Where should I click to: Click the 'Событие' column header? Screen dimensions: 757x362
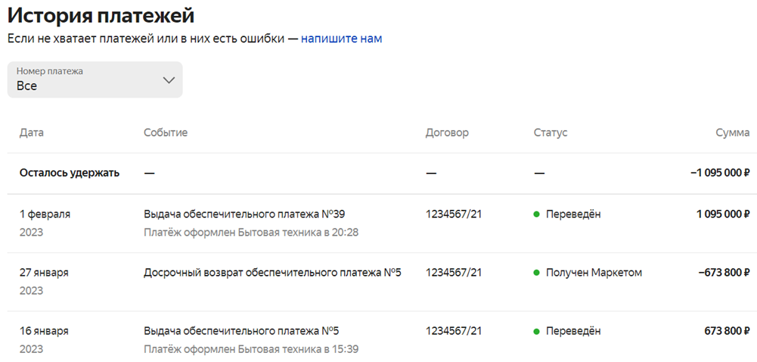click(166, 132)
